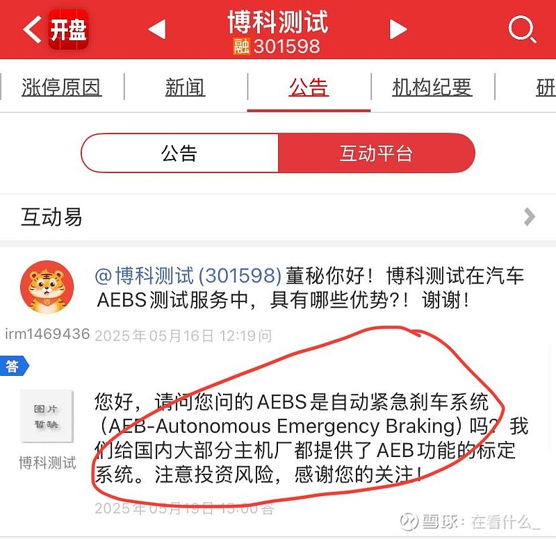Open the 机构纪要 tab
This screenshot has width=556, height=539.
coord(432,88)
